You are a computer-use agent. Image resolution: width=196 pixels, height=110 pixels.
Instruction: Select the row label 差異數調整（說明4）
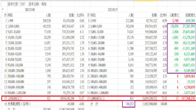19,104
